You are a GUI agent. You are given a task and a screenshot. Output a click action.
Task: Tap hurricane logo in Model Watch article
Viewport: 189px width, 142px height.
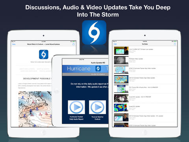[44, 54]
